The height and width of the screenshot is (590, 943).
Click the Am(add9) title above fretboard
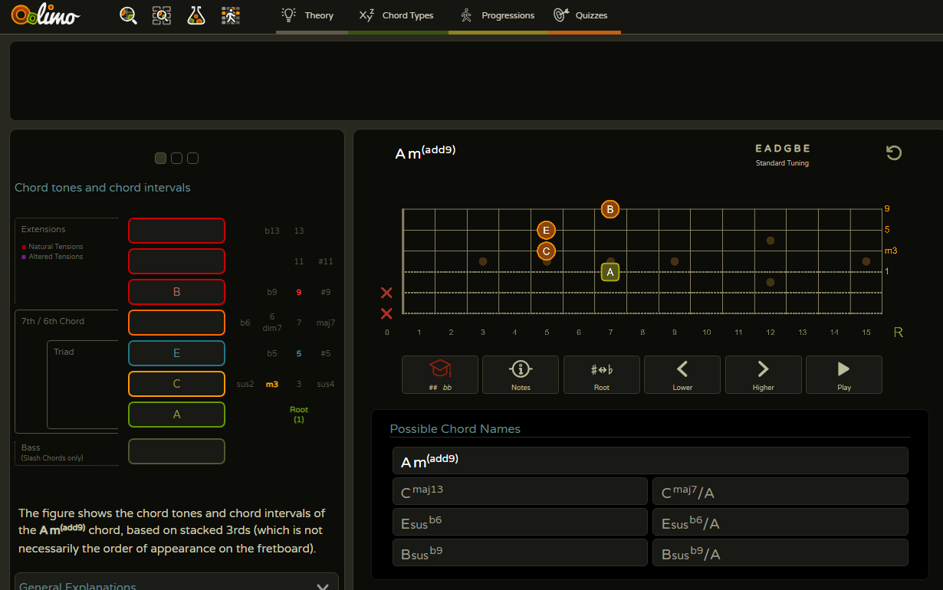pyautogui.click(x=426, y=152)
